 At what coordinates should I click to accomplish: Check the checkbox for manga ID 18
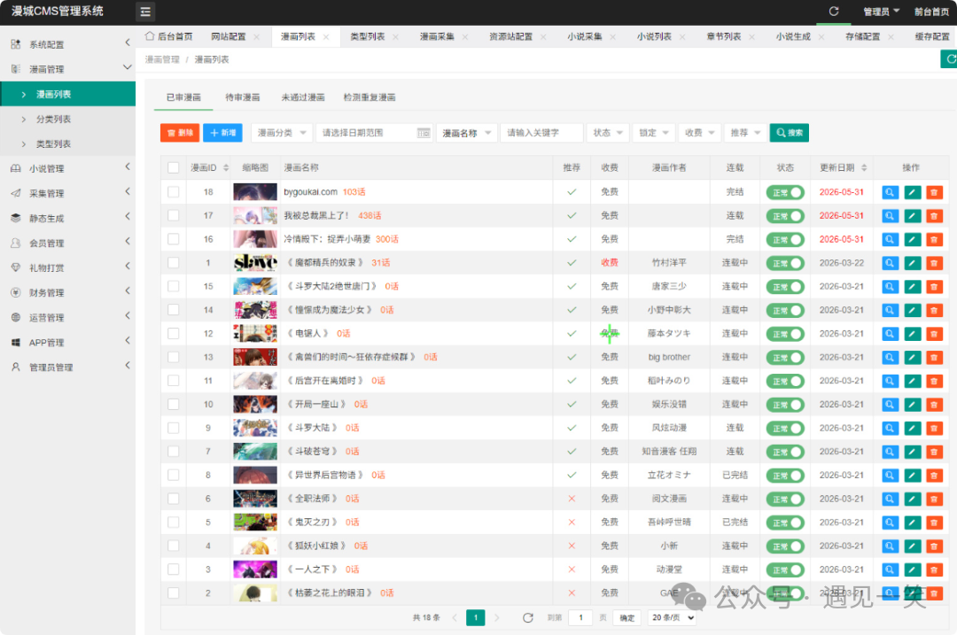click(174, 192)
